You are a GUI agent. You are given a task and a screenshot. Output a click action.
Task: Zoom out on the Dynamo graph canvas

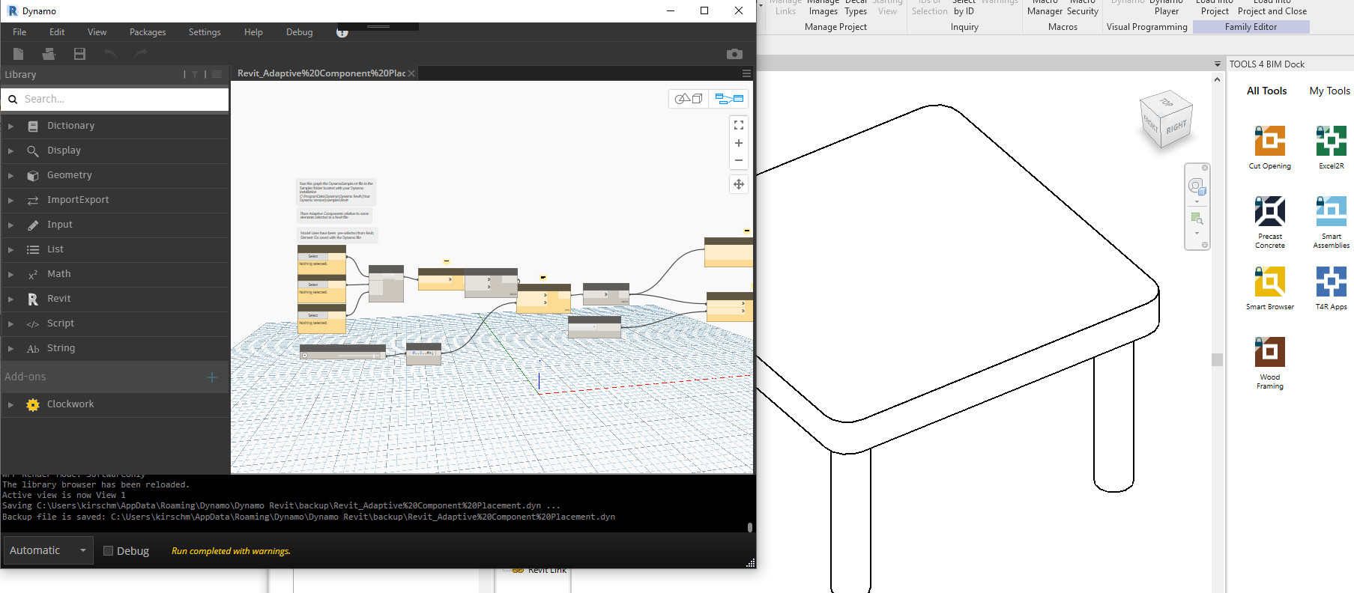click(739, 160)
